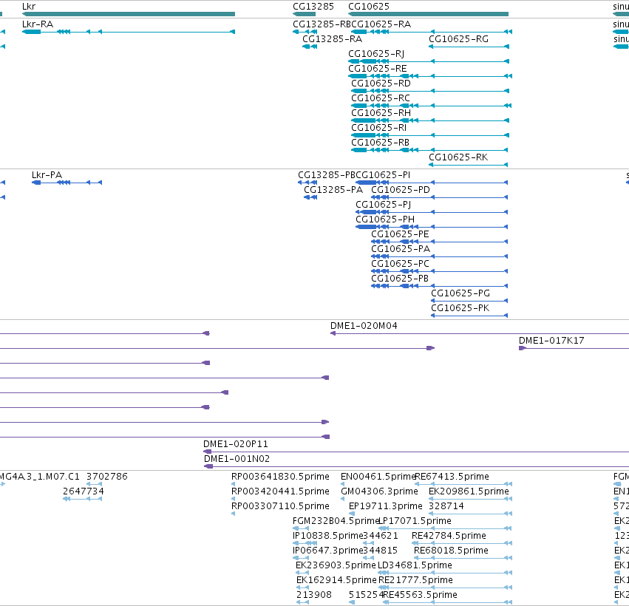Image resolution: width=629 pixels, height=606 pixels.
Task: Select protein label CG13285-PB
Action: [x=327, y=175]
